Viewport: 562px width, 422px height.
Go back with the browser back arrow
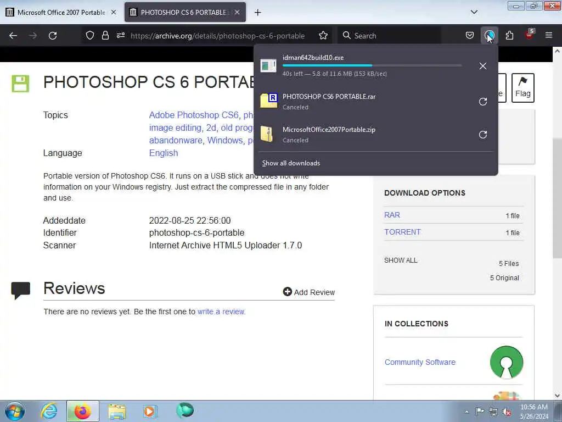coord(13,36)
